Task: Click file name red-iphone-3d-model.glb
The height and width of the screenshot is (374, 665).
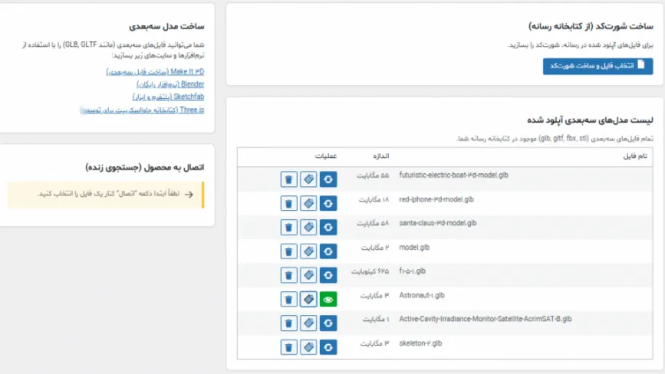Action: click(x=436, y=199)
